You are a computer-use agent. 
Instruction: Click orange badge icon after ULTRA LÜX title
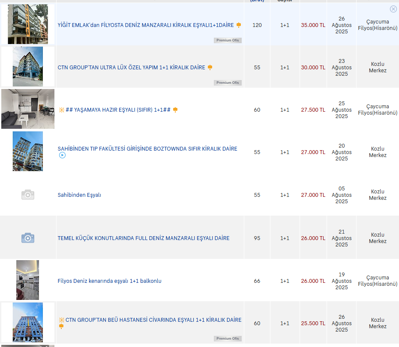(210, 67)
